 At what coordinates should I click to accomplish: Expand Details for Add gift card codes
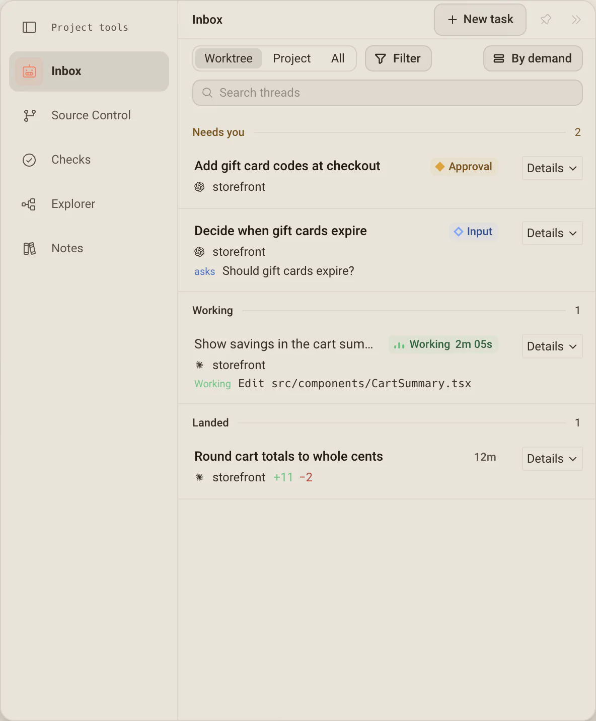pyautogui.click(x=552, y=168)
